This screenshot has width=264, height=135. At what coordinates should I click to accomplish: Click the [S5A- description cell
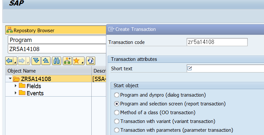point(99,79)
